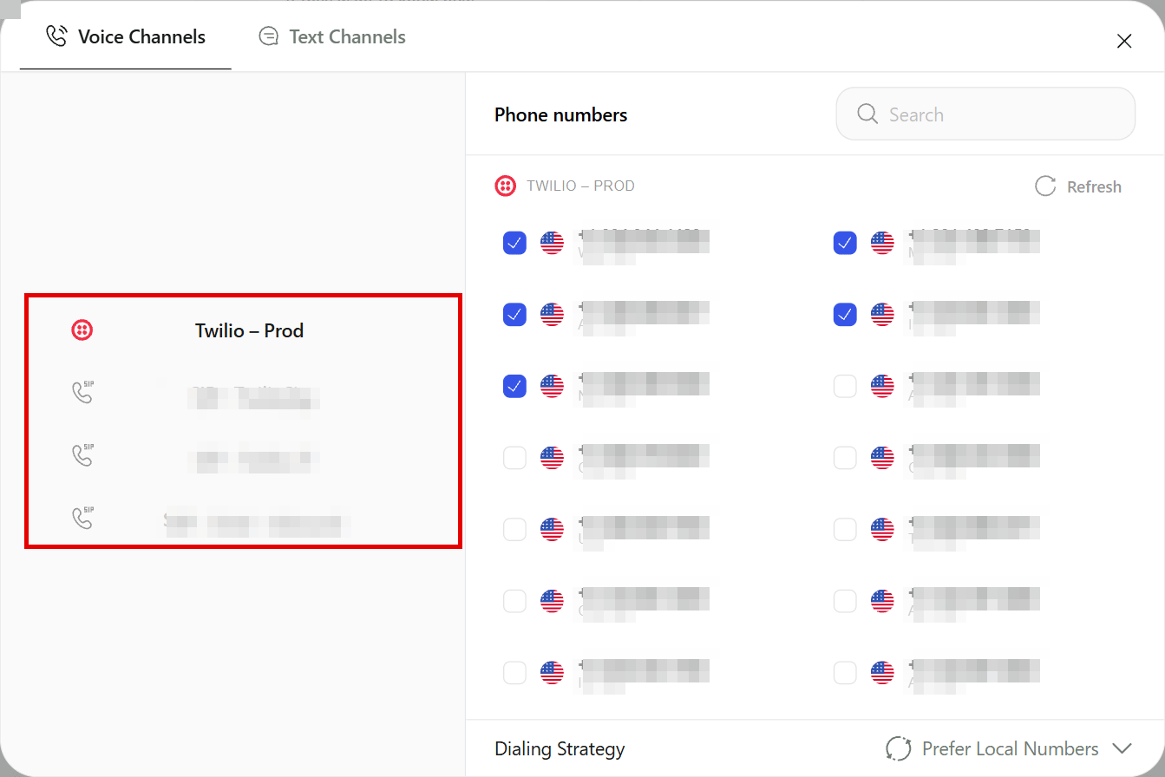This screenshot has width=1165, height=777.
Task: Uncheck the first phone number in the left column
Action: [515, 243]
